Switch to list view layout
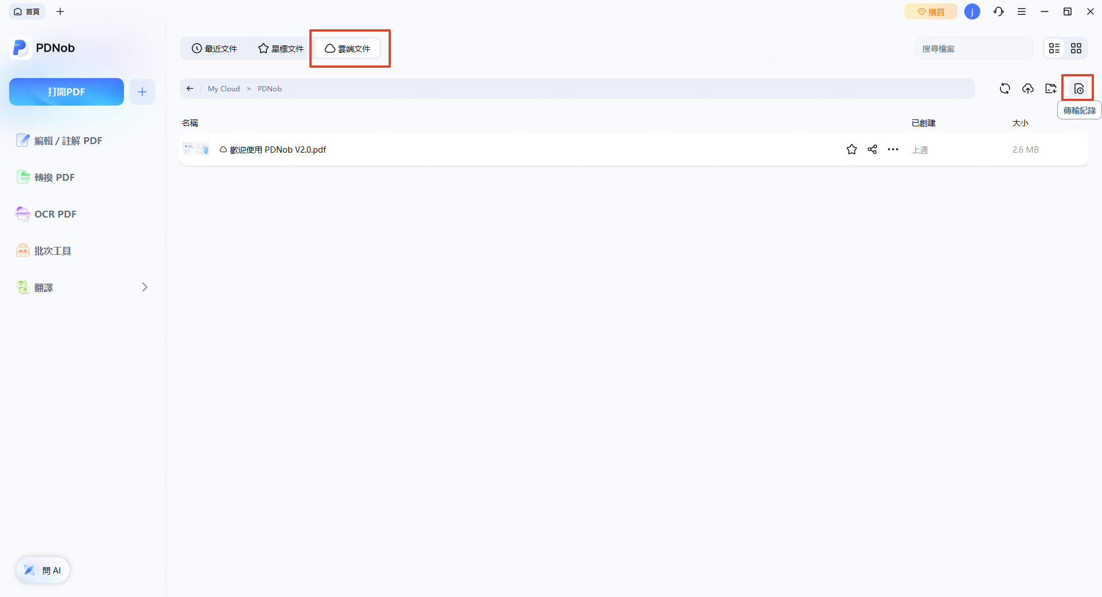 [1054, 49]
